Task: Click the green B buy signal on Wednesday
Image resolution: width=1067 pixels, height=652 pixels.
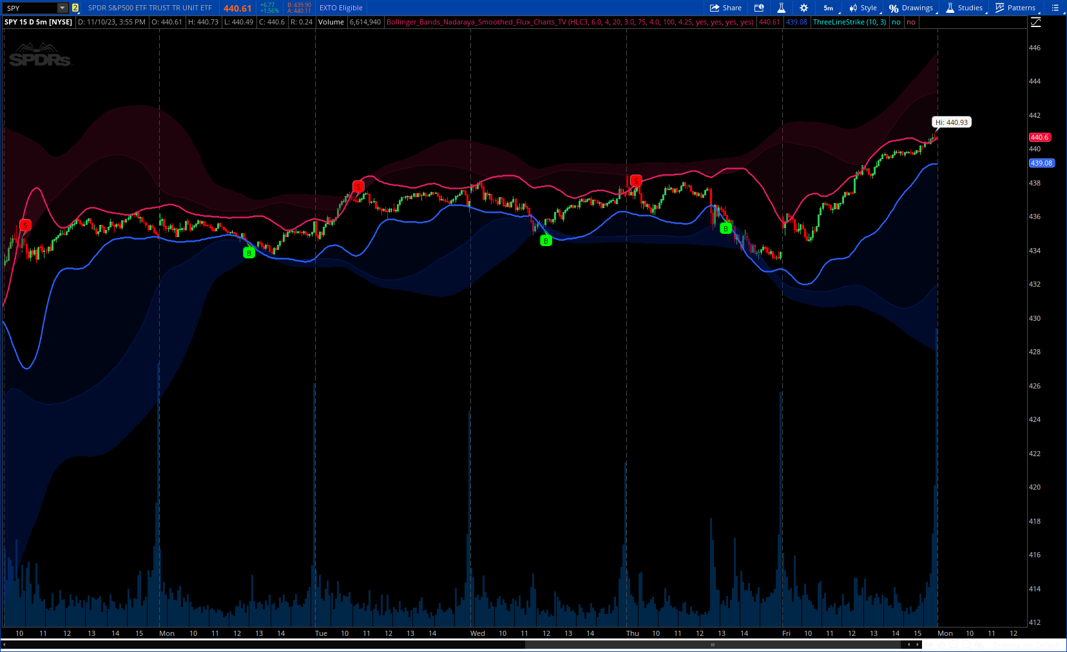Action: [546, 240]
